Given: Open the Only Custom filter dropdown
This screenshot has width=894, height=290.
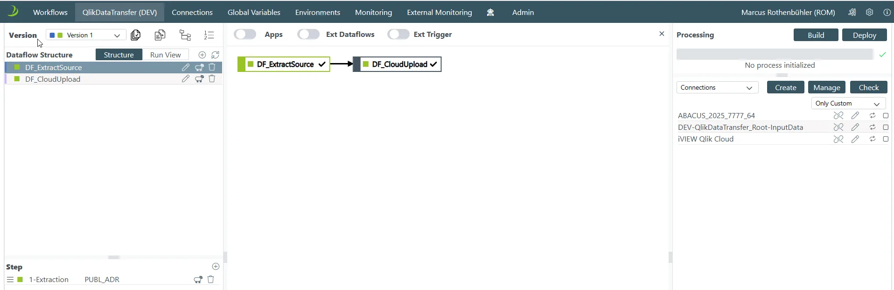Looking at the screenshot, I should click(848, 103).
